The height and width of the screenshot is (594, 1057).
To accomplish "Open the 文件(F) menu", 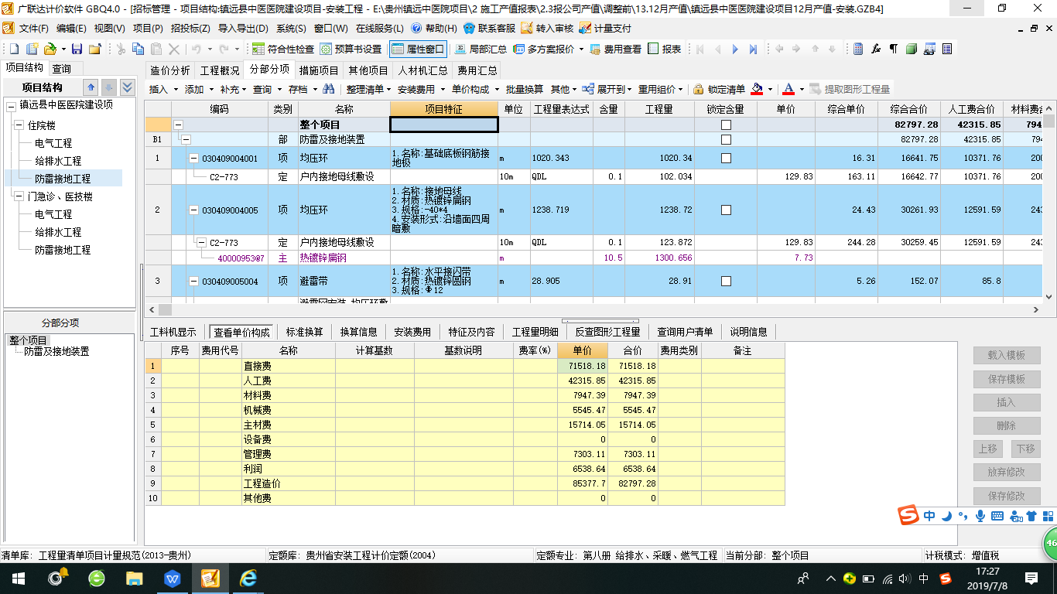I will pyautogui.click(x=33, y=29).
